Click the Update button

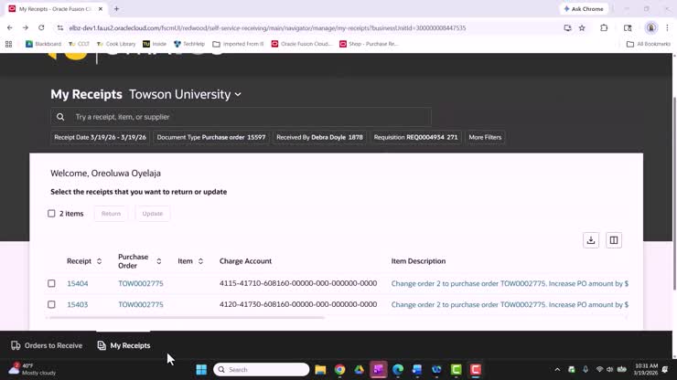(153, 214)
